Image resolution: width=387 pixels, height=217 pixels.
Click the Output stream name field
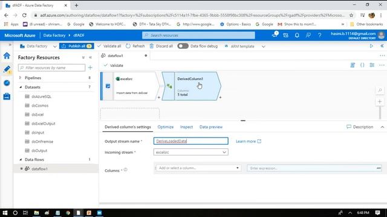click(191, 141)
